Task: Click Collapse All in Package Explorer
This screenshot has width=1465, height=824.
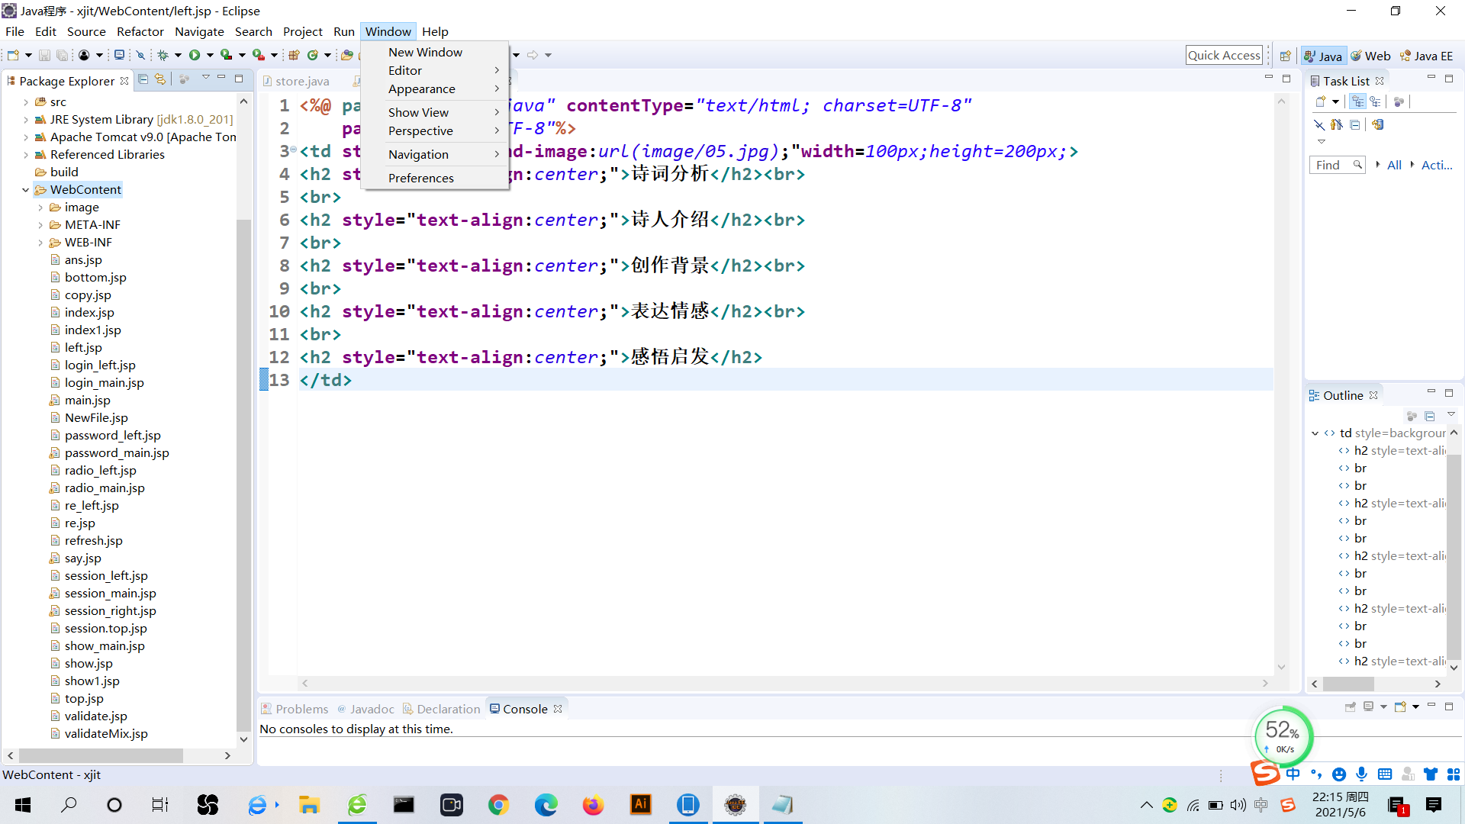Action: coord(143,79)
